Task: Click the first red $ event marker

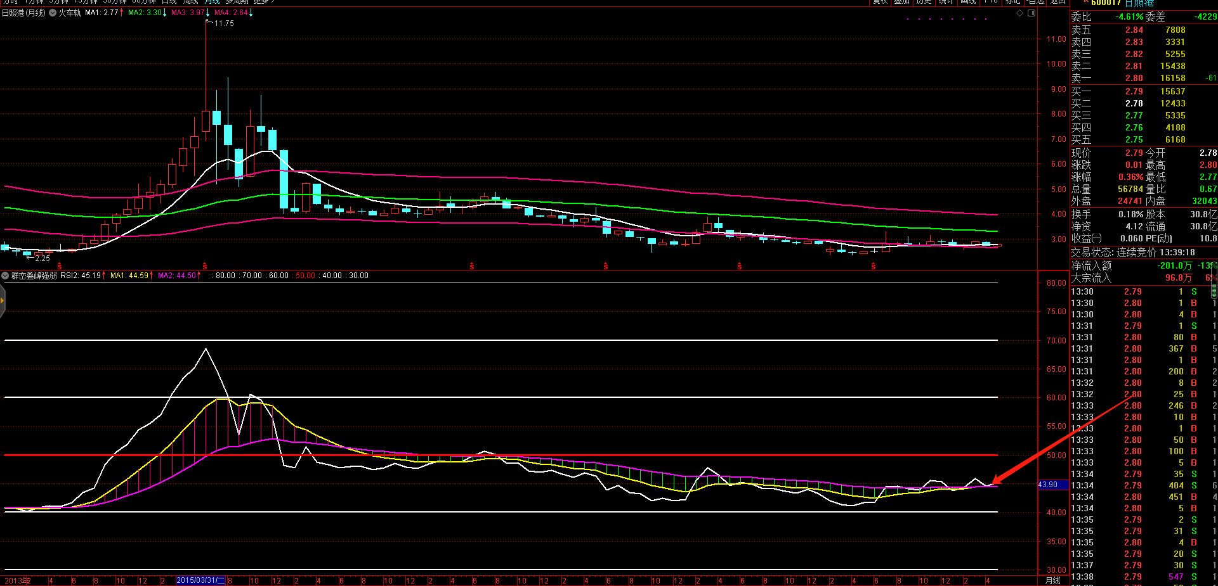Action: 60,266
